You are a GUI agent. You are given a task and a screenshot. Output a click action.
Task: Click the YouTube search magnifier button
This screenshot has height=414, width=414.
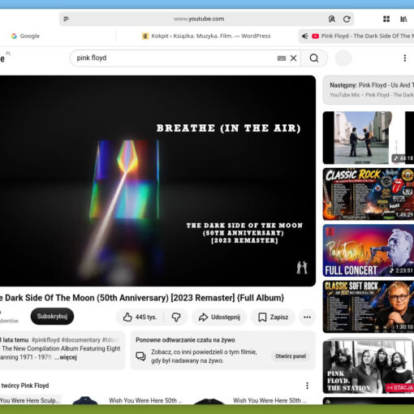click(314, 58)
